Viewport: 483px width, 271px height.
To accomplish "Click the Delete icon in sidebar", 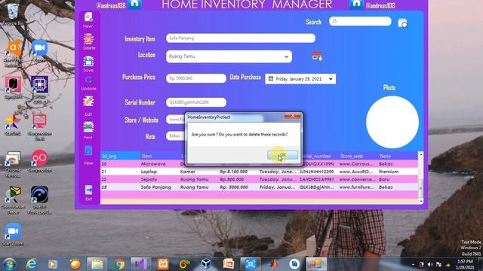I will pyautogui.click(x=88, y=39).
